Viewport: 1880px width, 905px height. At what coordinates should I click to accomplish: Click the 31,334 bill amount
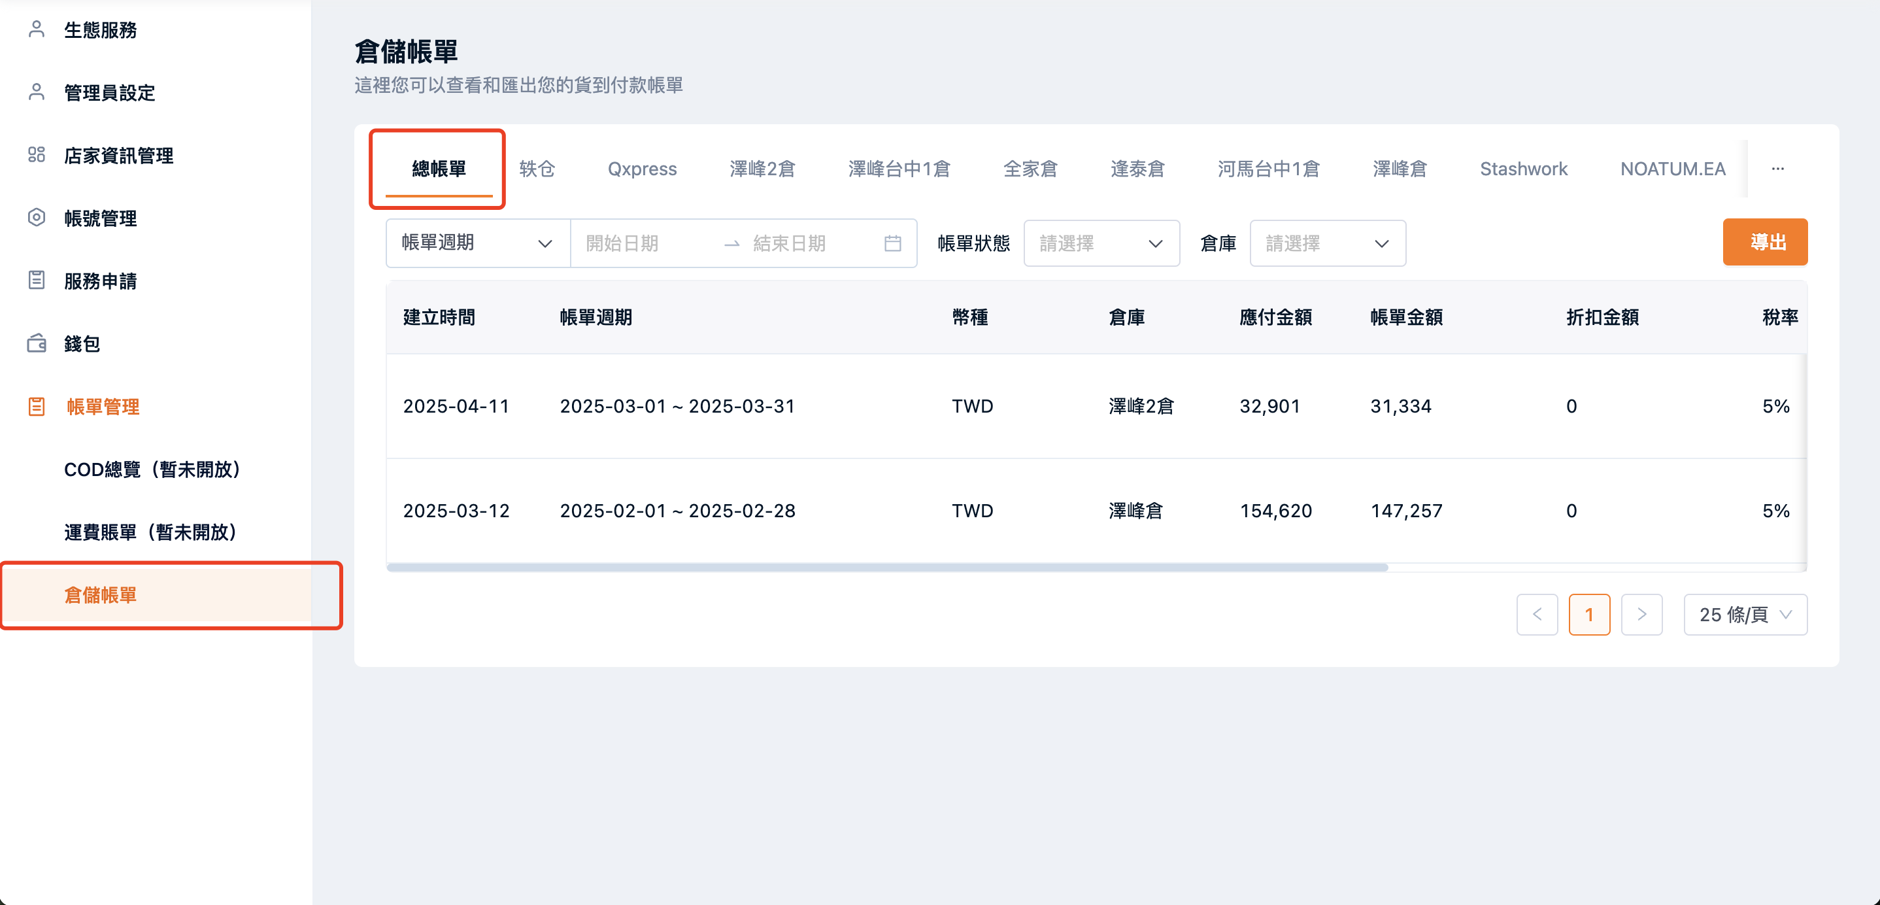coord(1400,407)
